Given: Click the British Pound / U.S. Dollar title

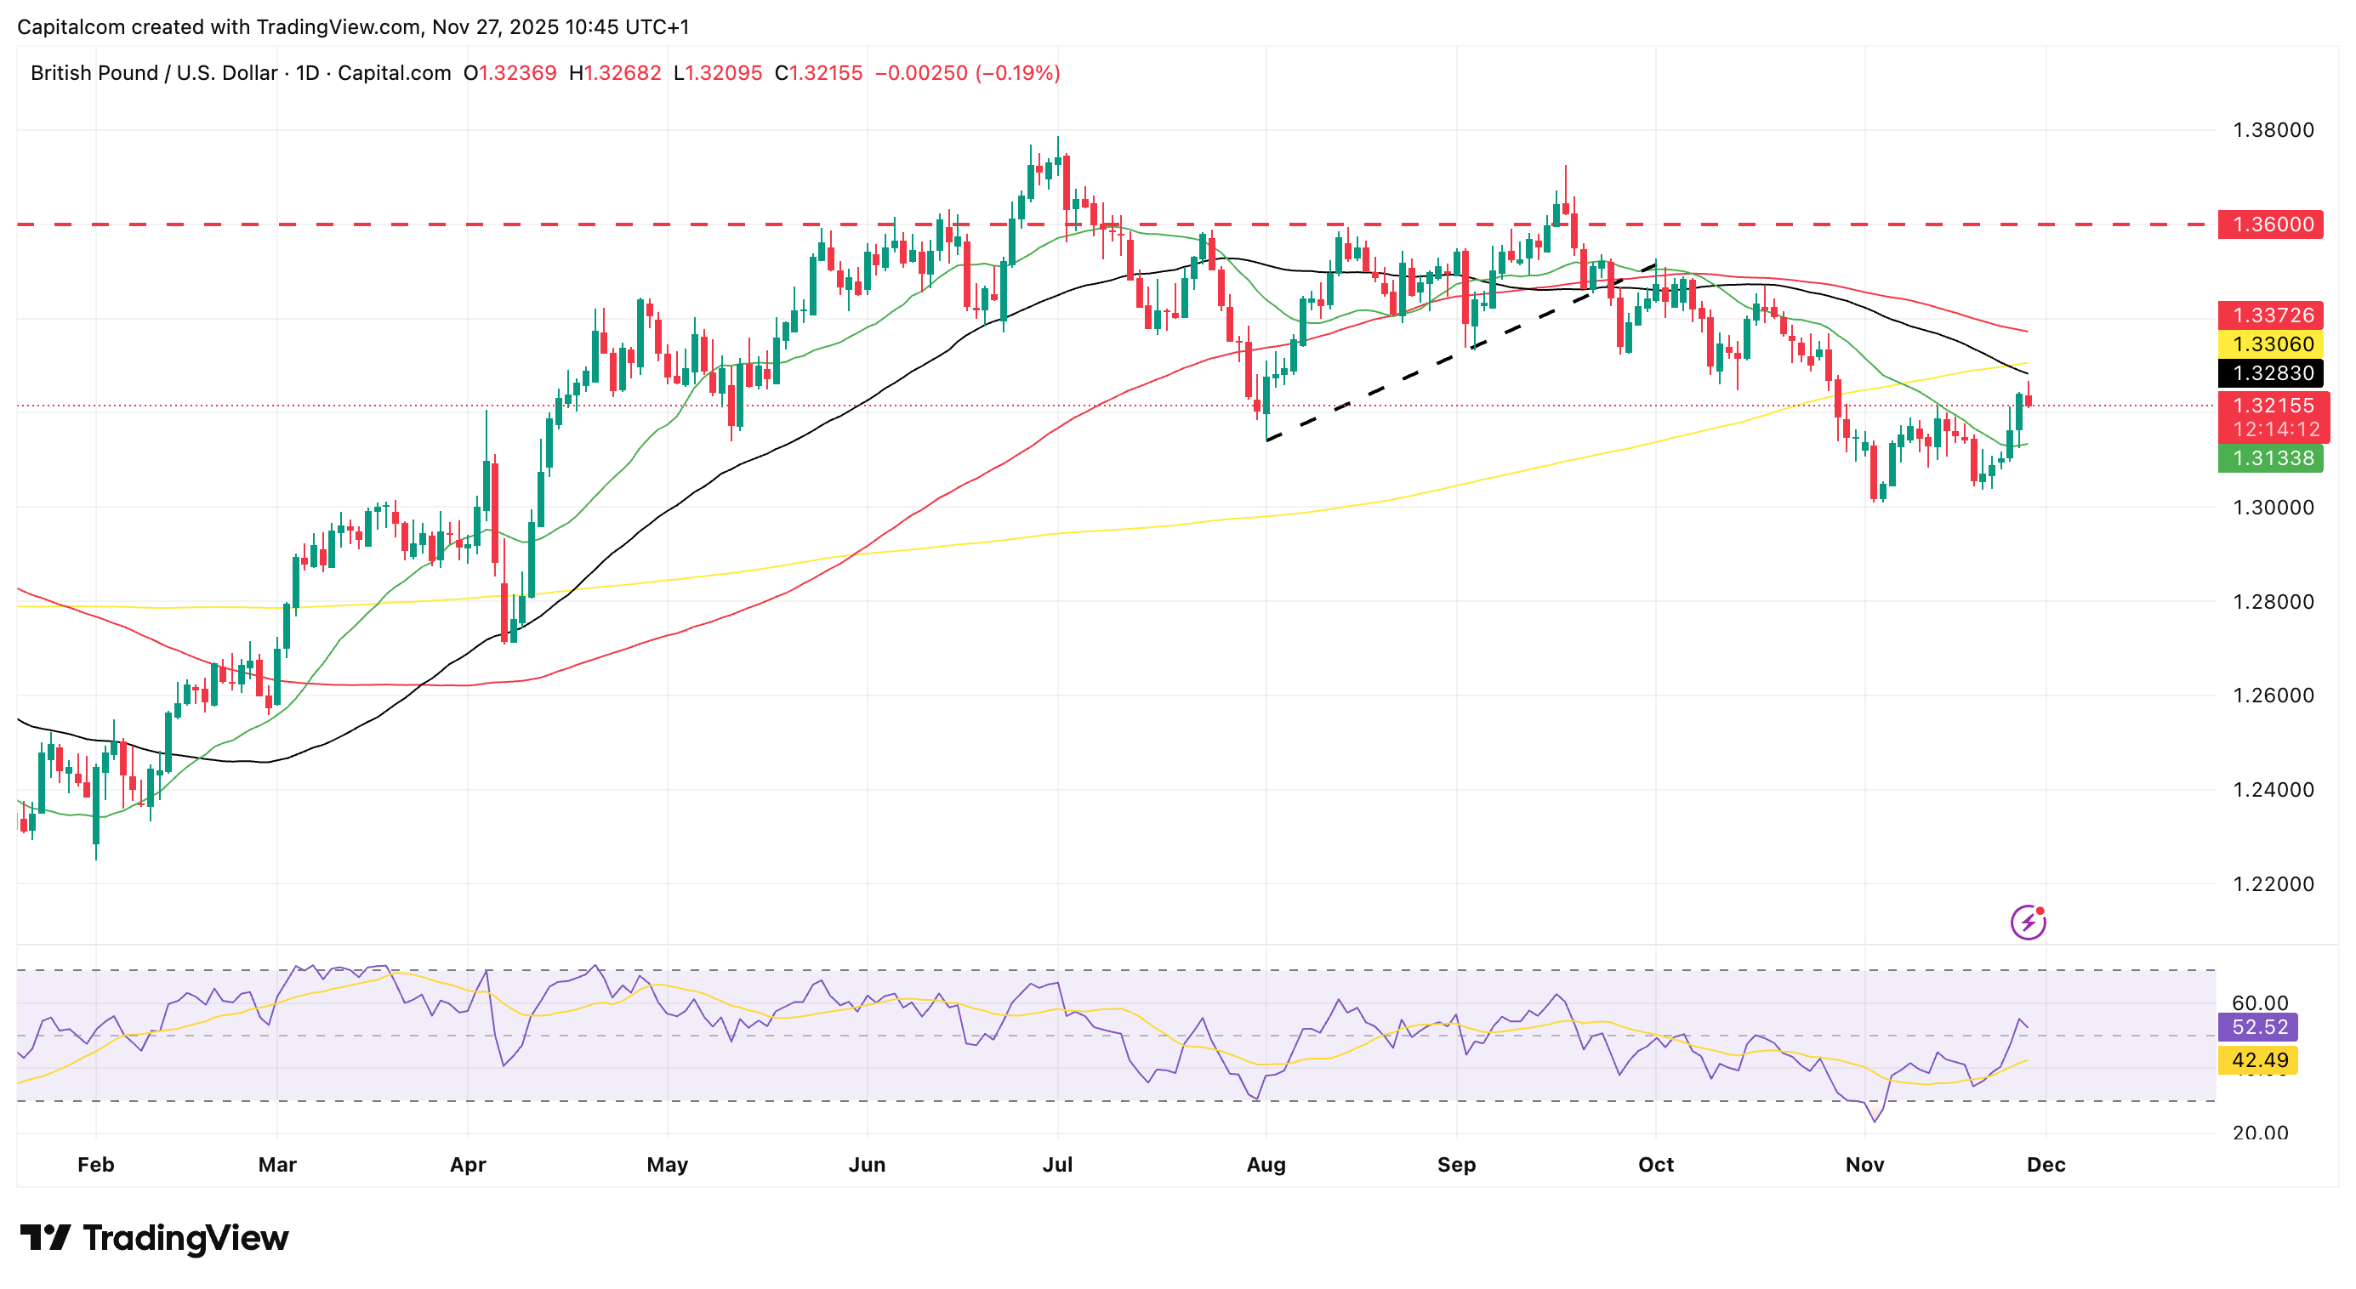Looking at the screenshot, I should click(x=153, y=73).
